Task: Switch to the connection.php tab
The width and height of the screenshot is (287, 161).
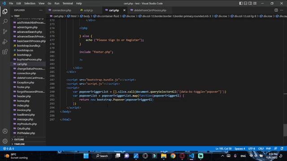Action: click(62, 10)
